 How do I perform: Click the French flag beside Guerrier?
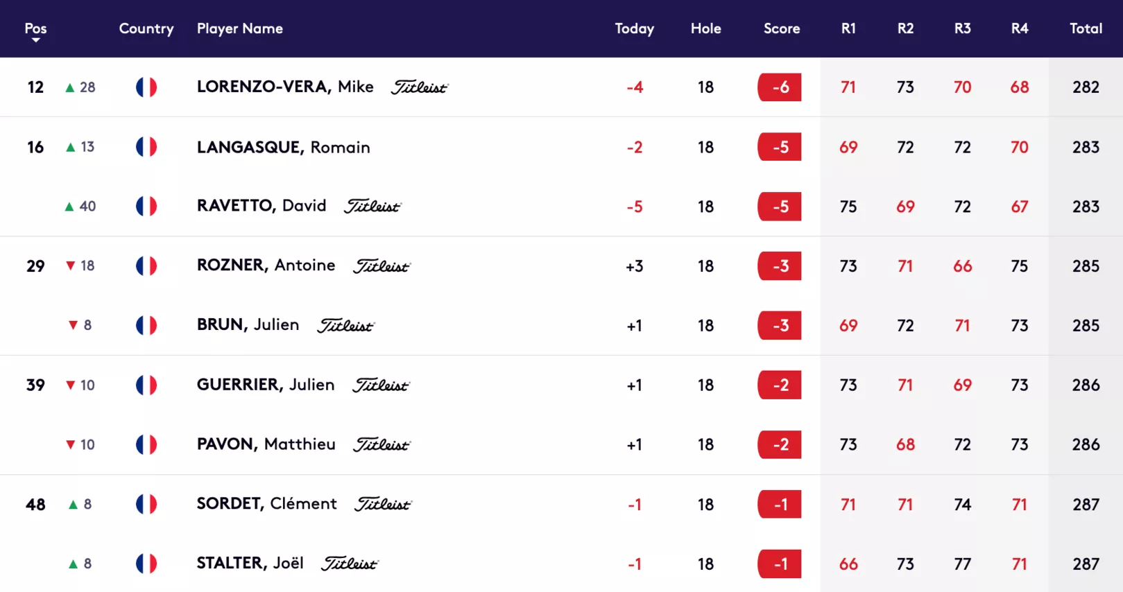point(146,385)
